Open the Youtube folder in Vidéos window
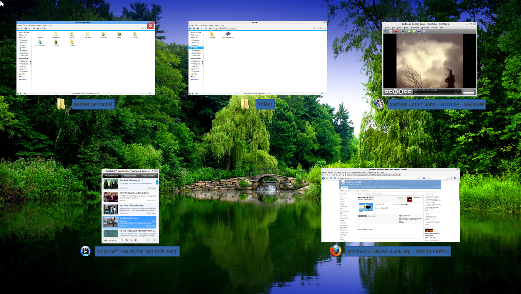 [213, 35]
